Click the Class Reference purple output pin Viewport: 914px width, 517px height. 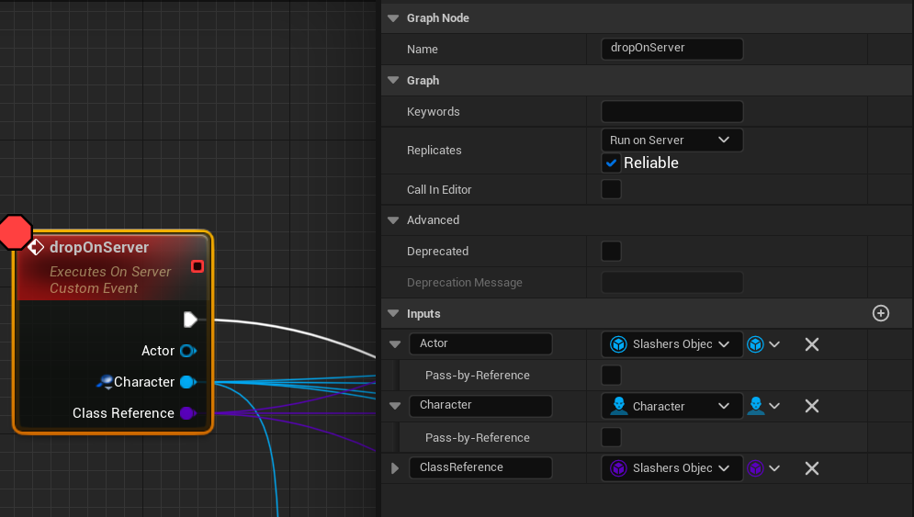coord(187,413)
